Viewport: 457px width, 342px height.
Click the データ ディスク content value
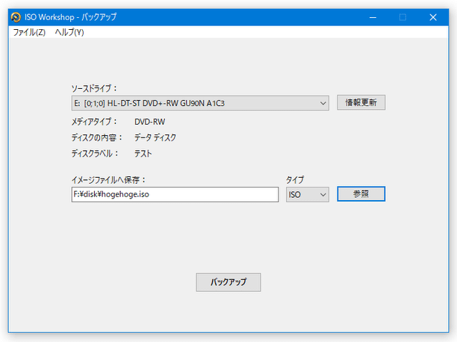(x=155, y=137)
